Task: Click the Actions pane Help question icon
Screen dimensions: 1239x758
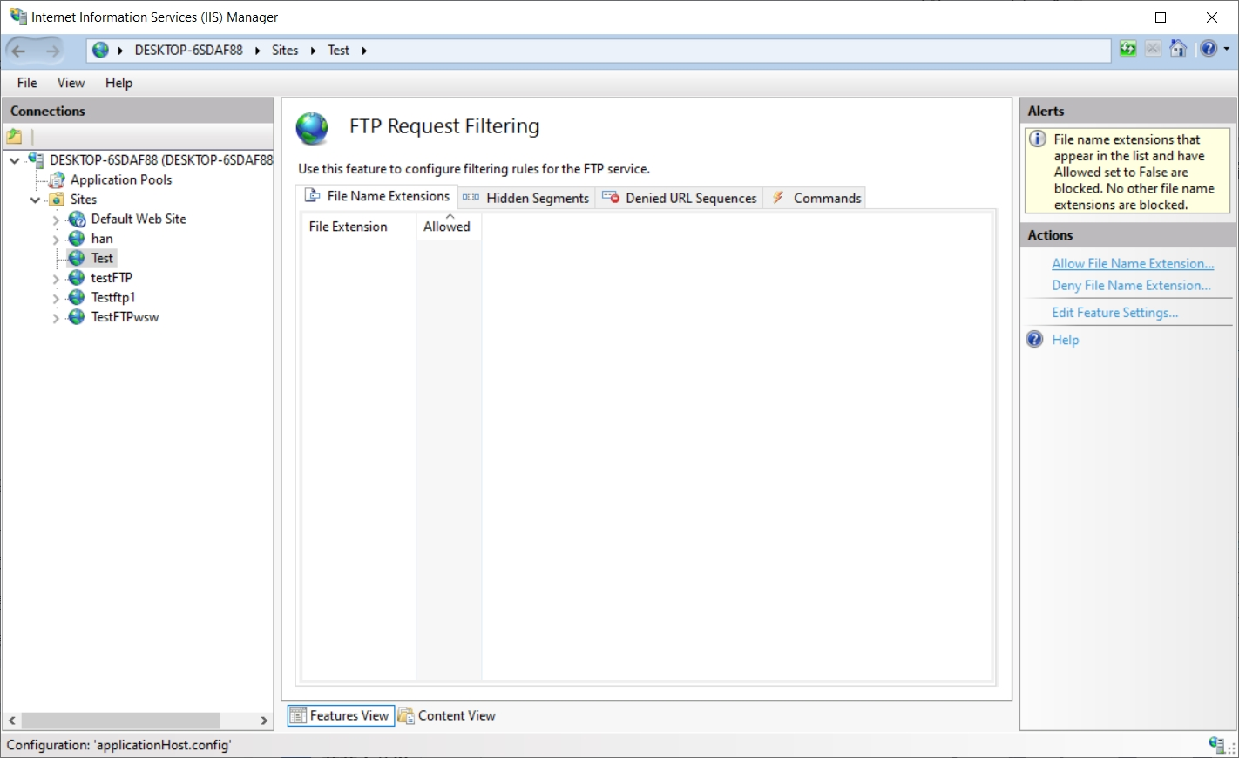Action: 1034,339
